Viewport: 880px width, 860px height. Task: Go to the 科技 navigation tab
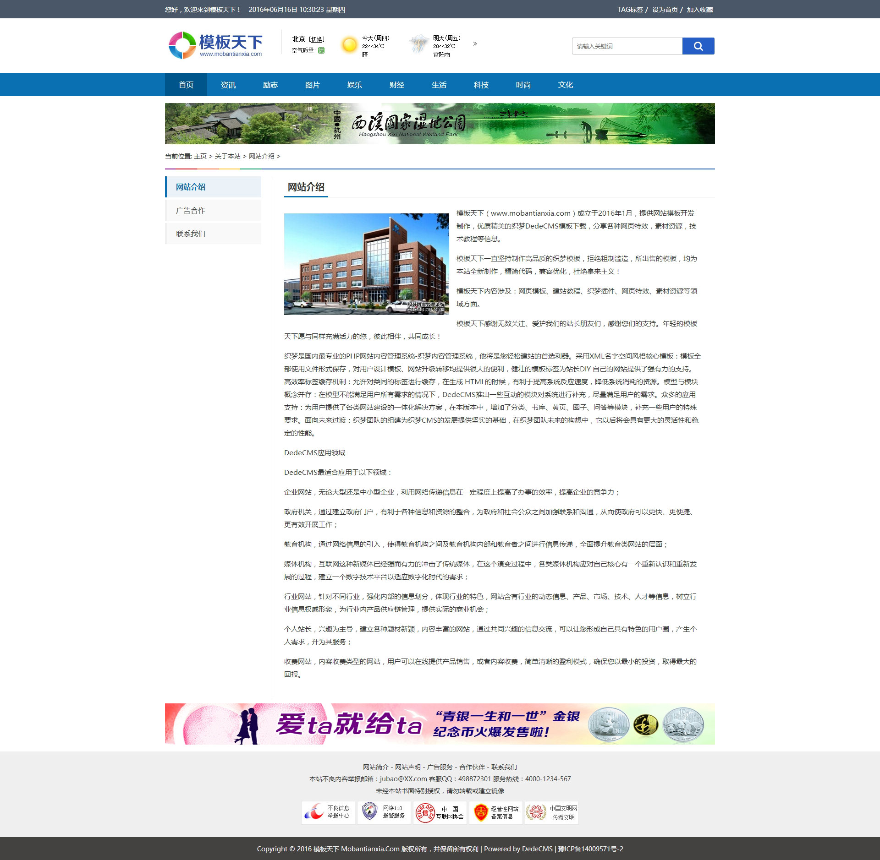pos(481,85)
